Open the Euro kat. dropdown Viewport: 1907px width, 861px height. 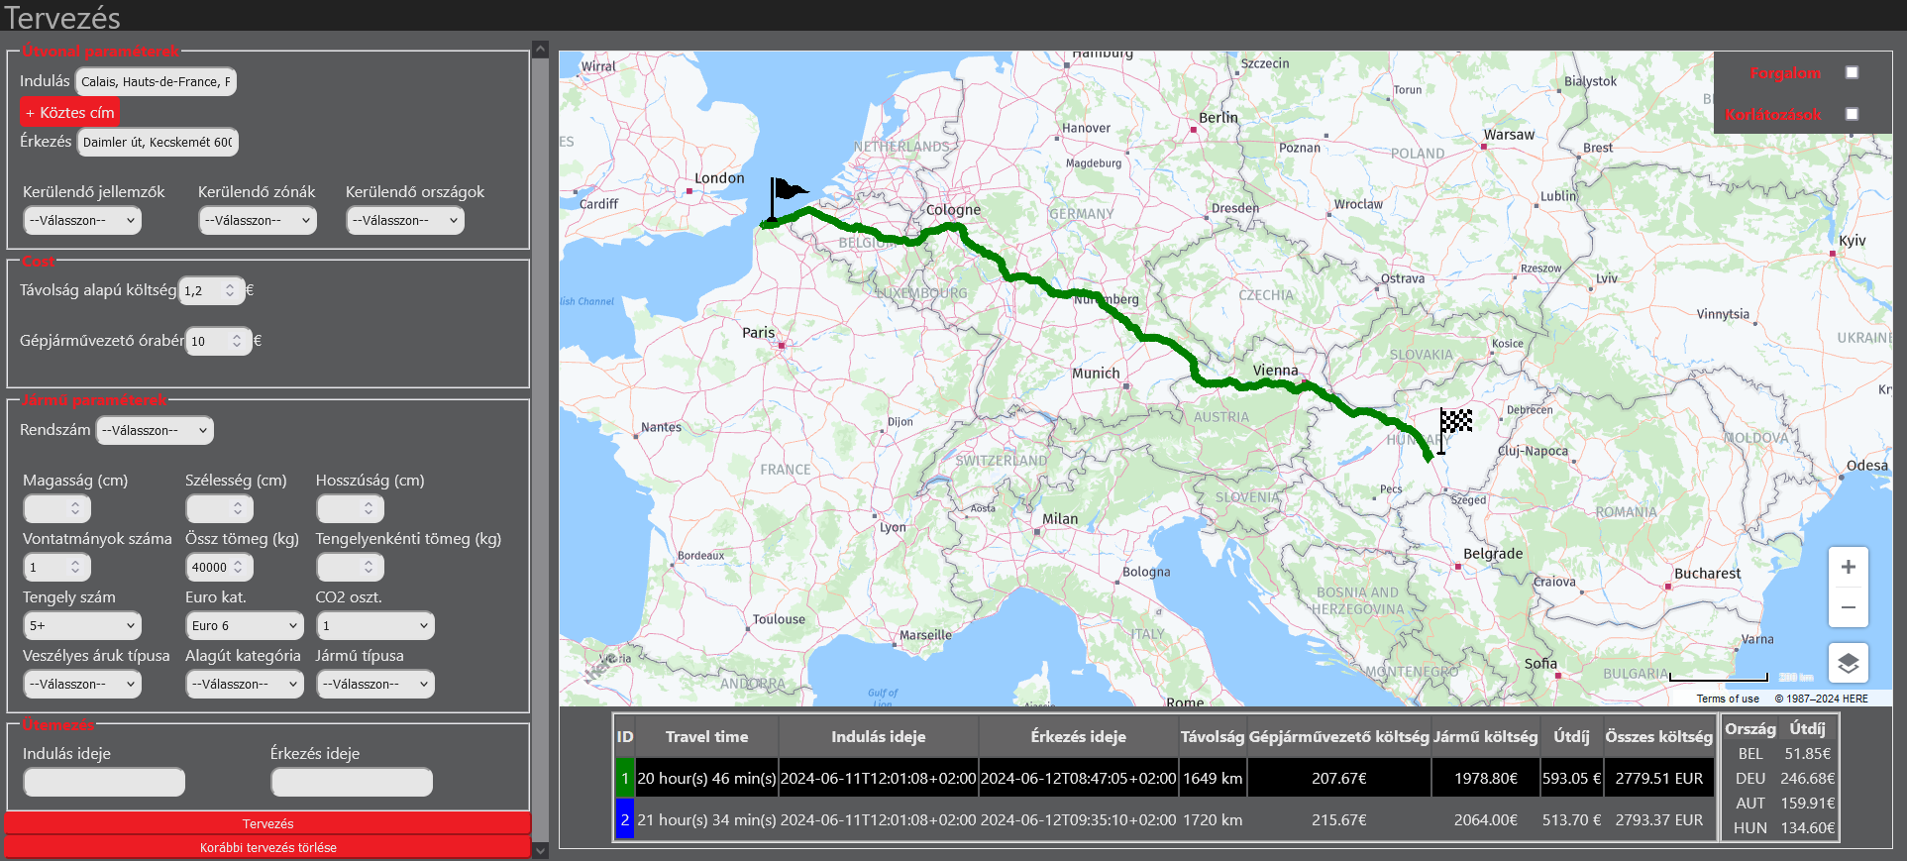[244, 626]
